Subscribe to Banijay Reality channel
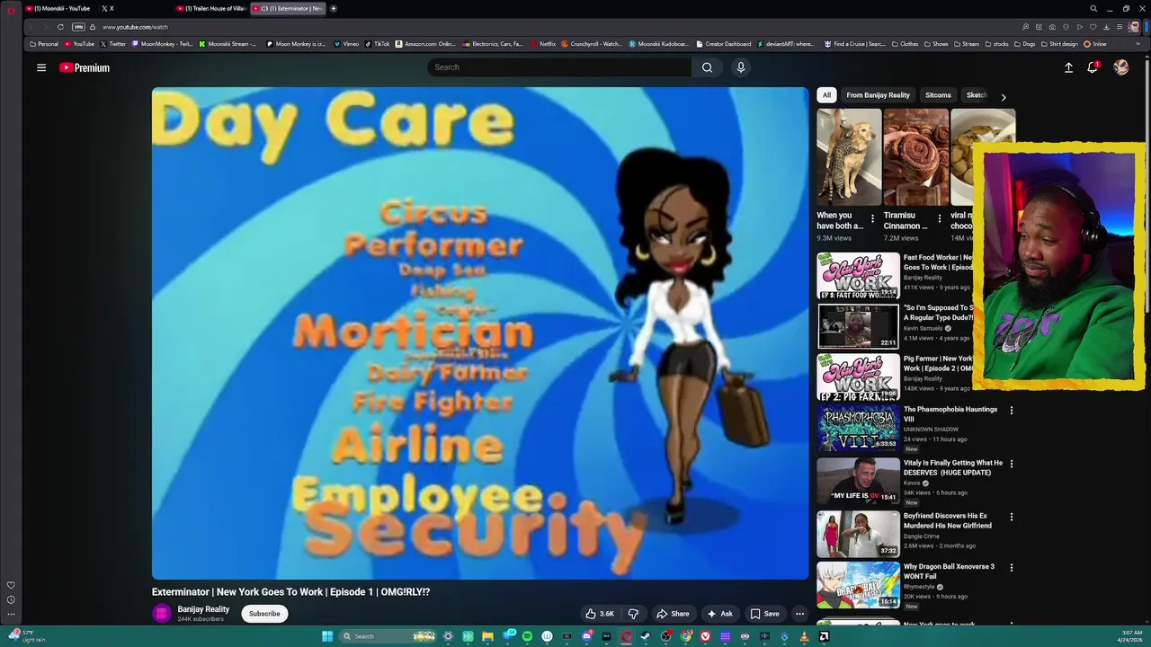 point(264,614)
